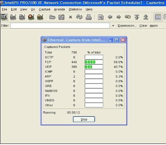Click the ICMP progress bar
Screen dimensions: 166x145
pyautogui.click(x=94, y=71)
